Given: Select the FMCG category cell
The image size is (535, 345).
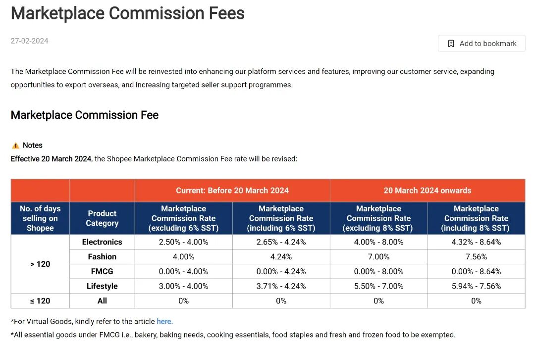Looking at the screenshot, I should pyautogui.click(x=102, y=271).
